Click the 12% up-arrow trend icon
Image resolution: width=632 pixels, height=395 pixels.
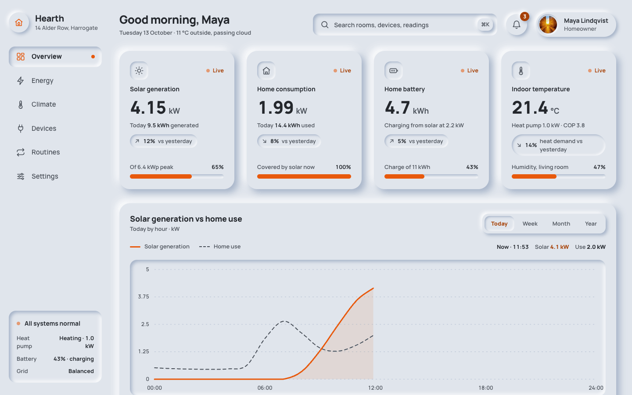point(137,141)
